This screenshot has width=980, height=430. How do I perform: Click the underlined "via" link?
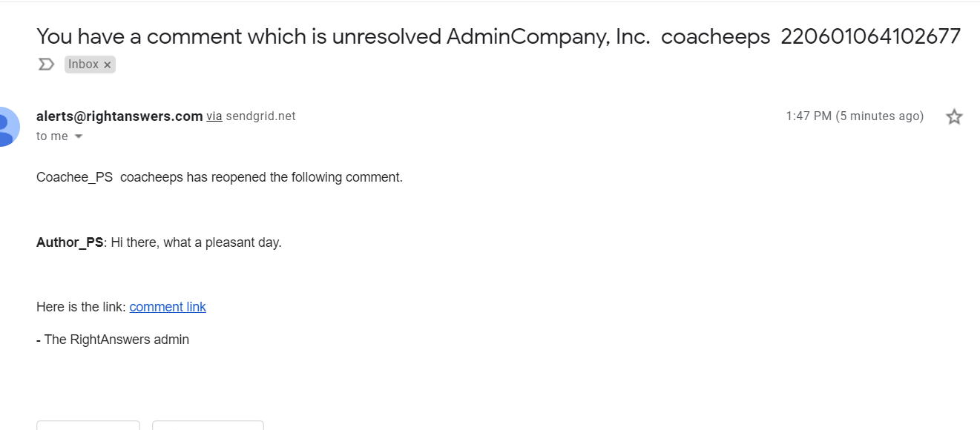coord(214,116)
